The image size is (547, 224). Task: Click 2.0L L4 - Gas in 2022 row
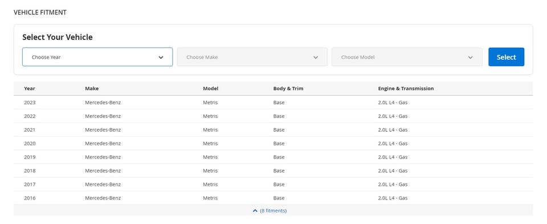pyautogui.click(x=393, y=116)
